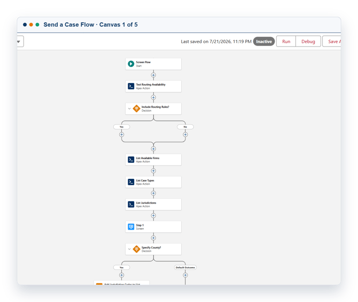Click the Save As button
This screenshot has height=302, width=358.
tap(332, 41)
